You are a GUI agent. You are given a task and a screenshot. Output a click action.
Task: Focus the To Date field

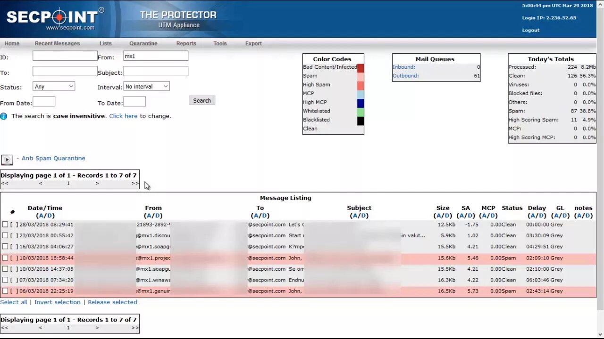[134, 102]
